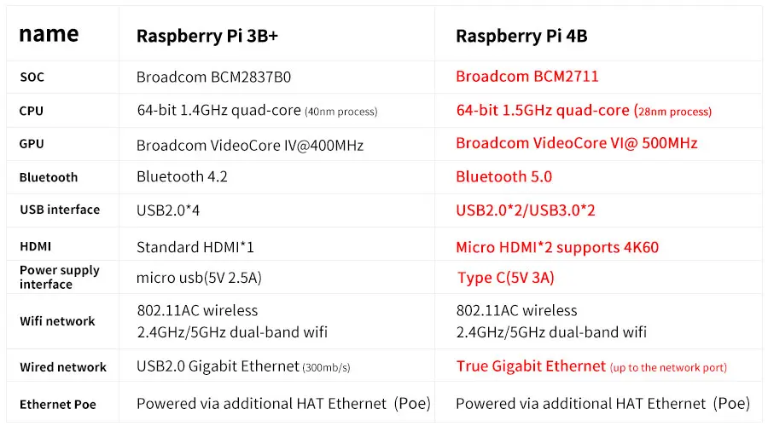Click the True Gigabit Ethernet text
Screen dimensions: 768x426
click(531, 366)
